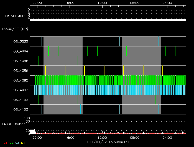
Task: Click the OS_4092 row label
Action: (21, 80)
